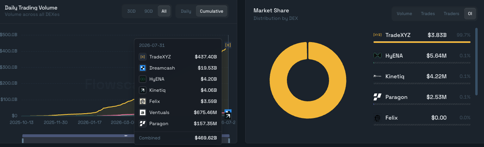Viewport: 484px width, 147px height.
Task: Click the Felix icon in the tooltip list
Action: [143, 101]
